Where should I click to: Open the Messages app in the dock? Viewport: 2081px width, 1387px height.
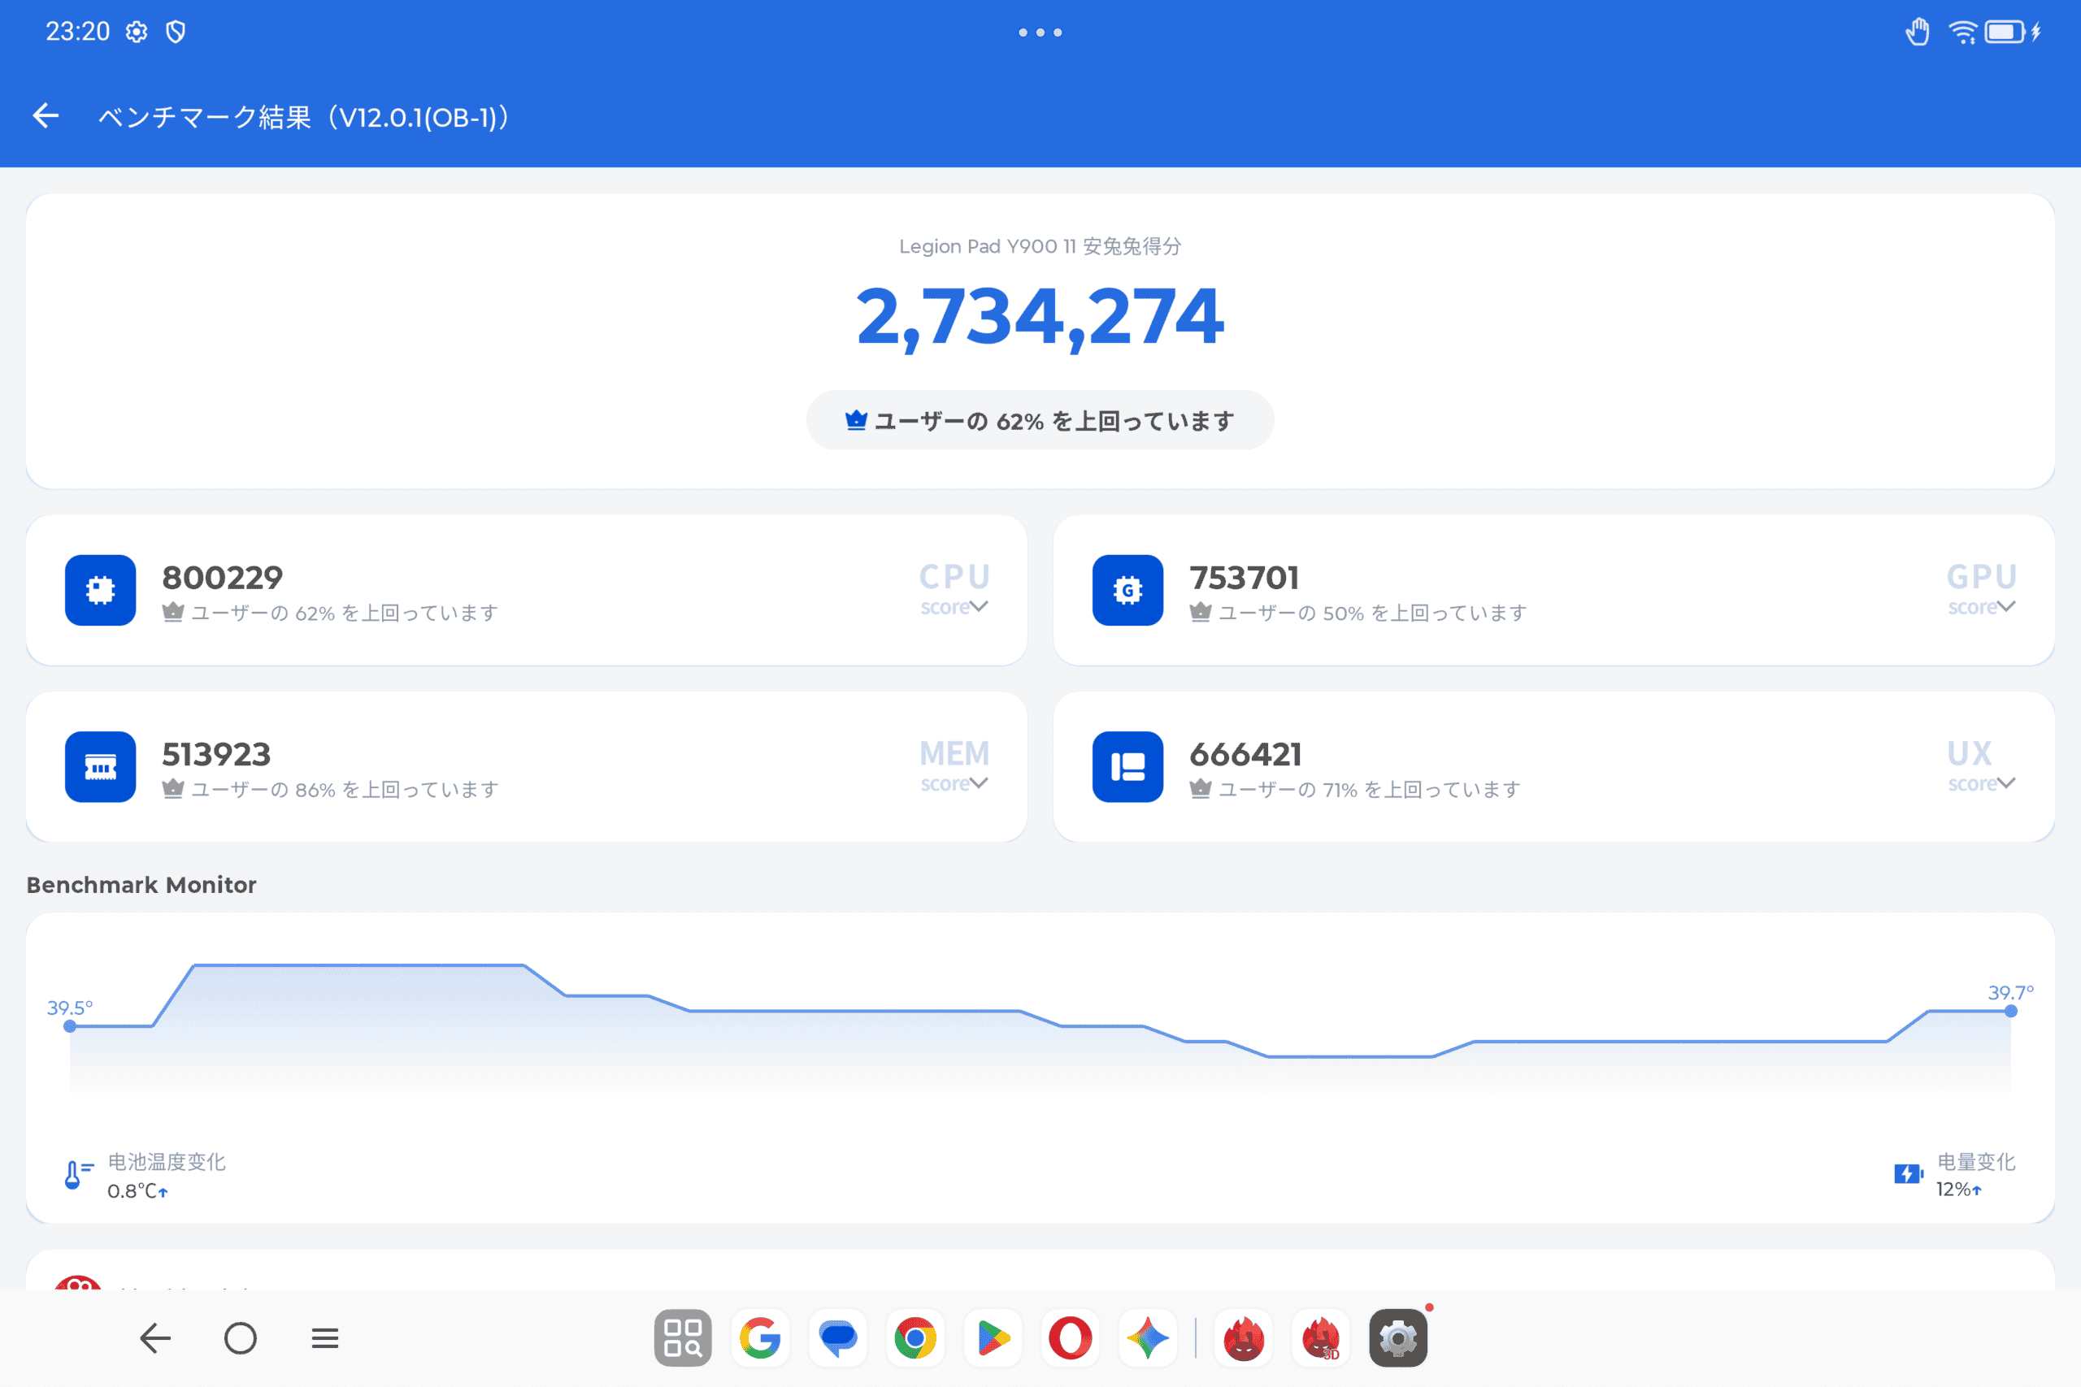838,1337
